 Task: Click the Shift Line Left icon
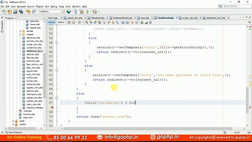[x=123, y=22]
